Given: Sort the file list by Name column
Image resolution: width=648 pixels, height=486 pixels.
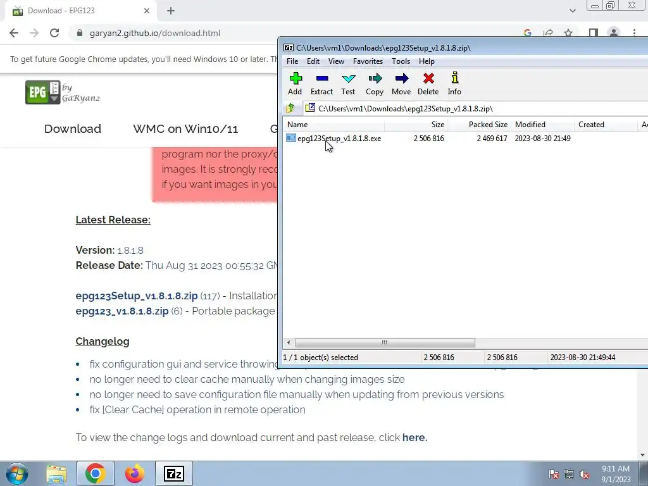Looking at the screenshot, I should 334,125.
